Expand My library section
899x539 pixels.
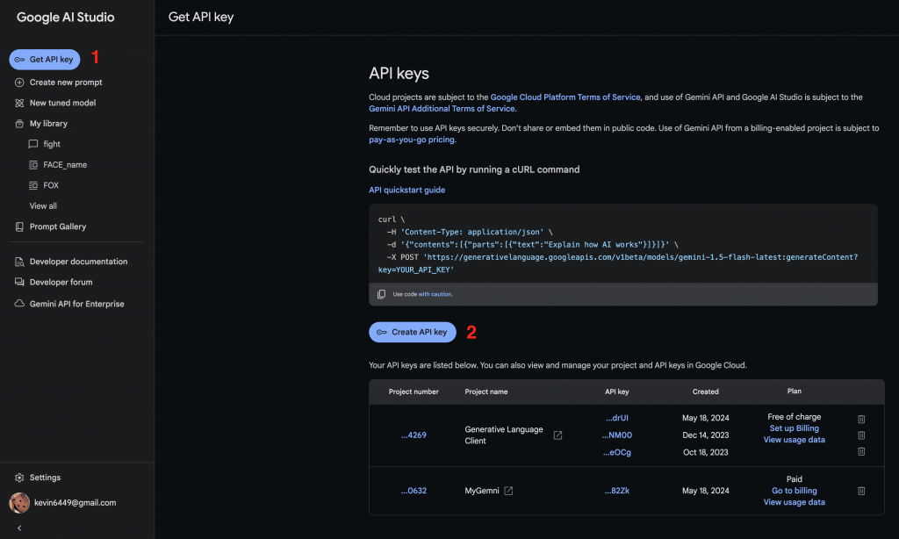[x=48, y=124]
